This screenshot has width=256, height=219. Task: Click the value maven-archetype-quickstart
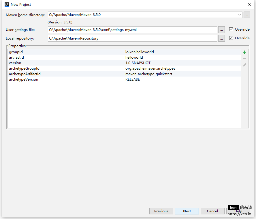click(x=149, y=74)
